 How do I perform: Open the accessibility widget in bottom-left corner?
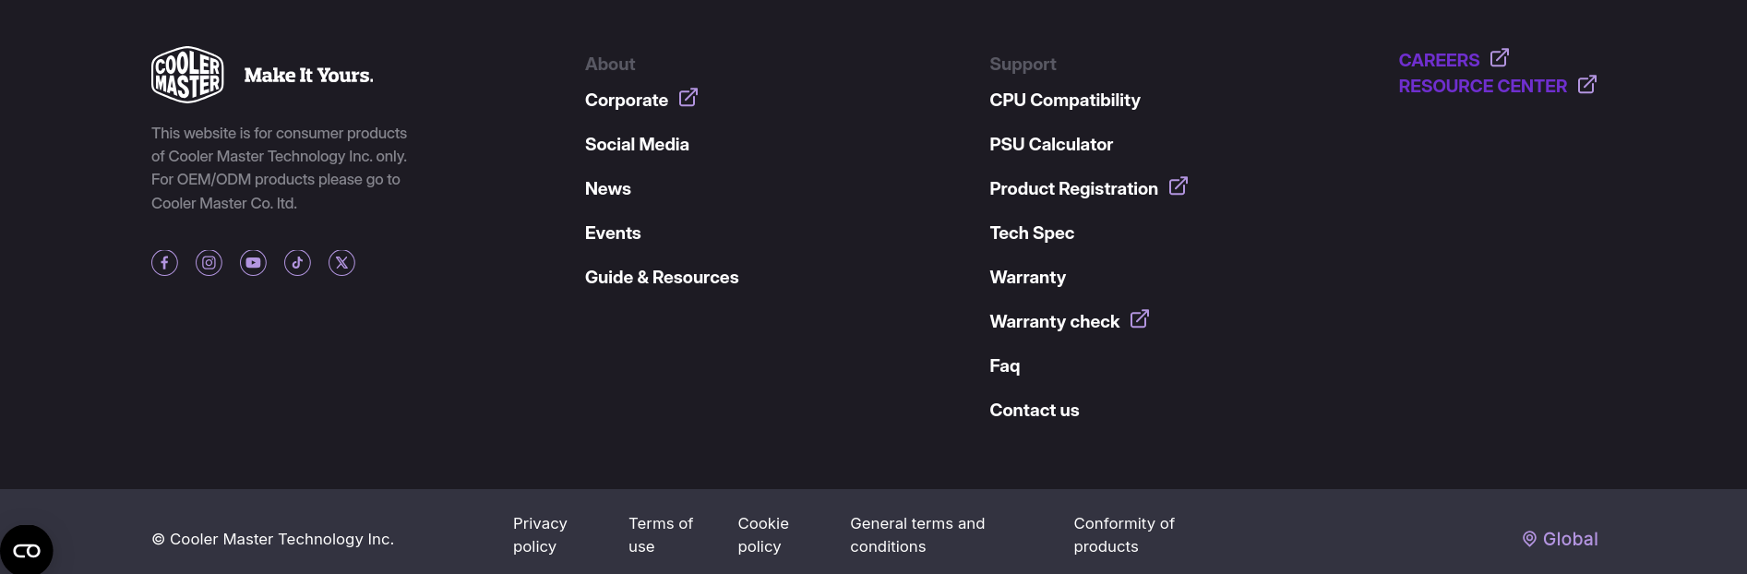click(x=27, y=550)
